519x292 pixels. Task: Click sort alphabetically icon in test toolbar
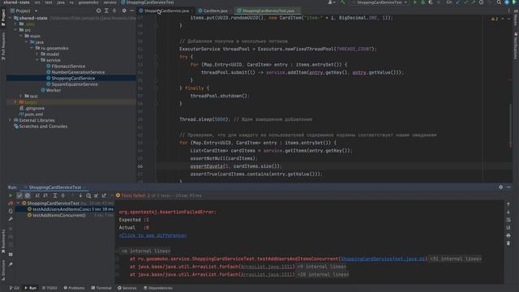pyautogui.click(x=37, y=195)
